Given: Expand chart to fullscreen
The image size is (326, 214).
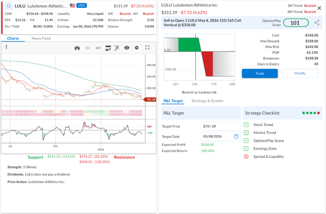Looking at the screenshot, I should pyautogui.click(x=147, y=47).
